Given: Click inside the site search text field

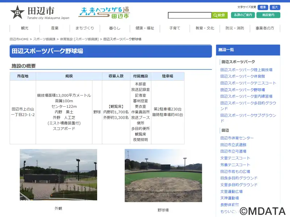Looking at the screenshot, I should tap(189, 15).
